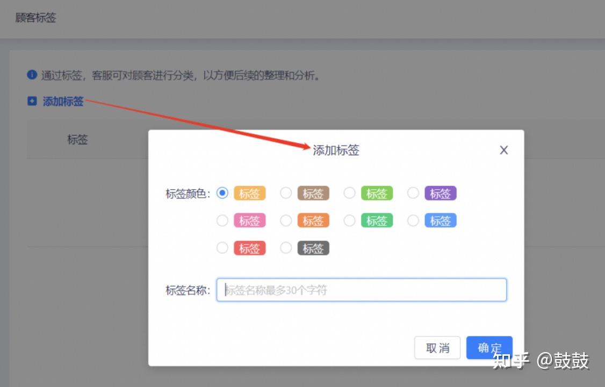Screen dimensions: 605x387
Task: Click the purple 标签 swatch
Action: coord(441,193)
